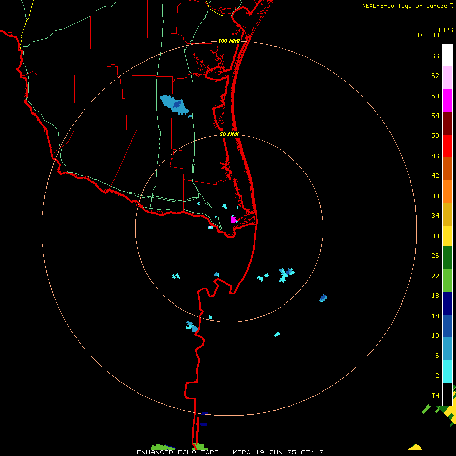
Task: Pick the dark red legend swatch
Action: [447, 124]
